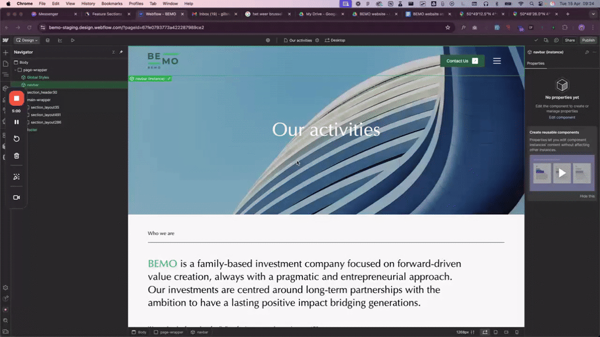Open the locale globe icon in top bar
The width and height of the screenshot is (600, 337).
pos(268,40)
